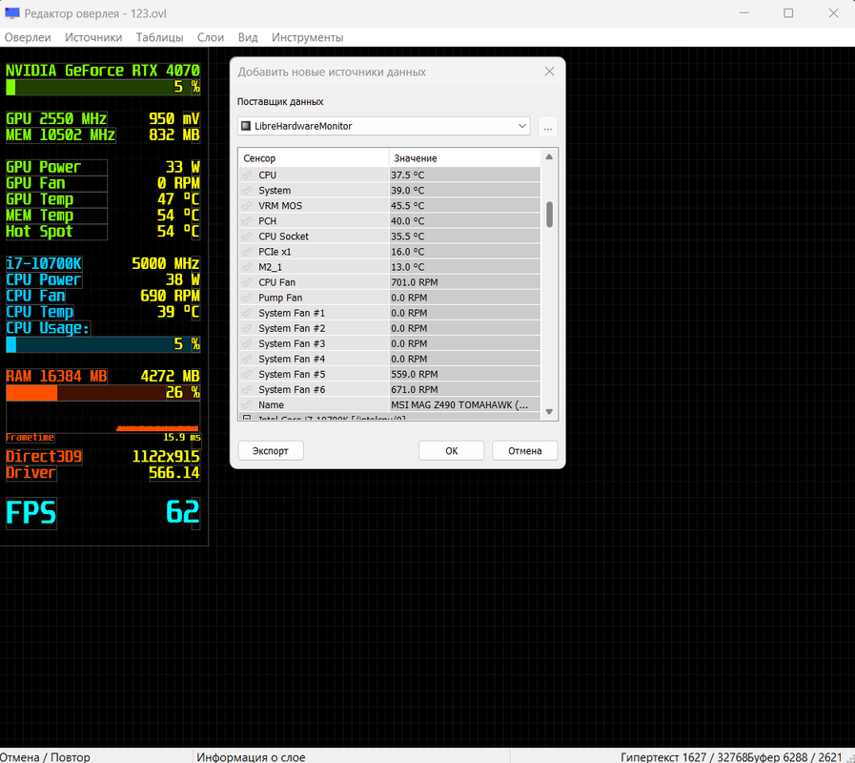Open the Источники menu
The width and height of the screenshot is (855, 763).
coord(93,37)
